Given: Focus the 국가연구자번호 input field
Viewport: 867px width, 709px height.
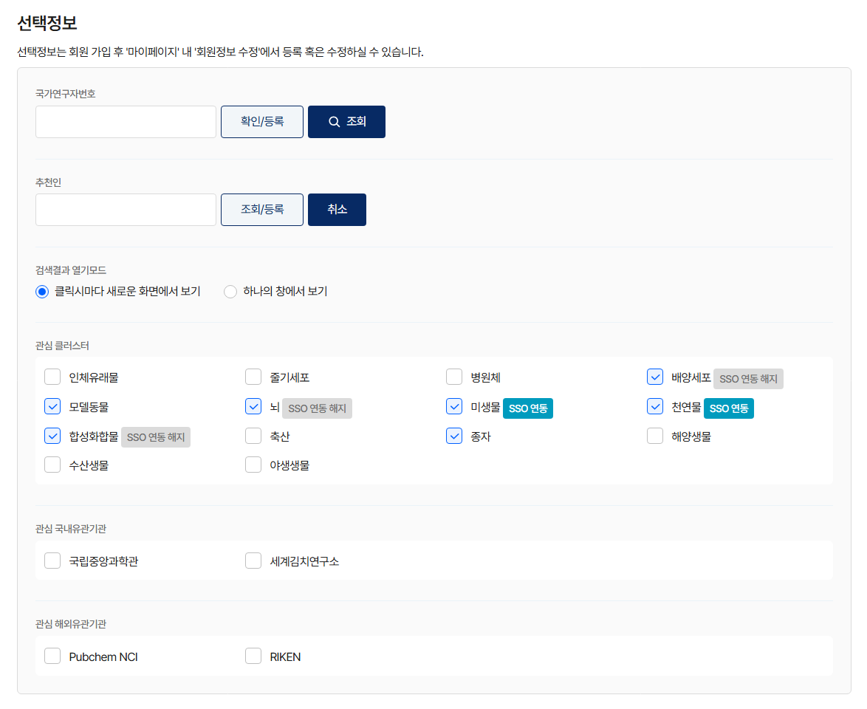Looking at the screenshot, I should coord(126,122).
